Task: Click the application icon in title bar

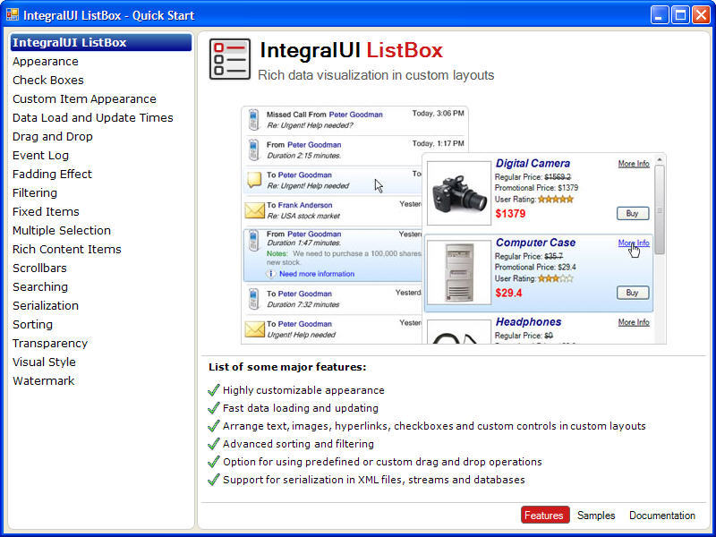Action: [x=13, y=14]
